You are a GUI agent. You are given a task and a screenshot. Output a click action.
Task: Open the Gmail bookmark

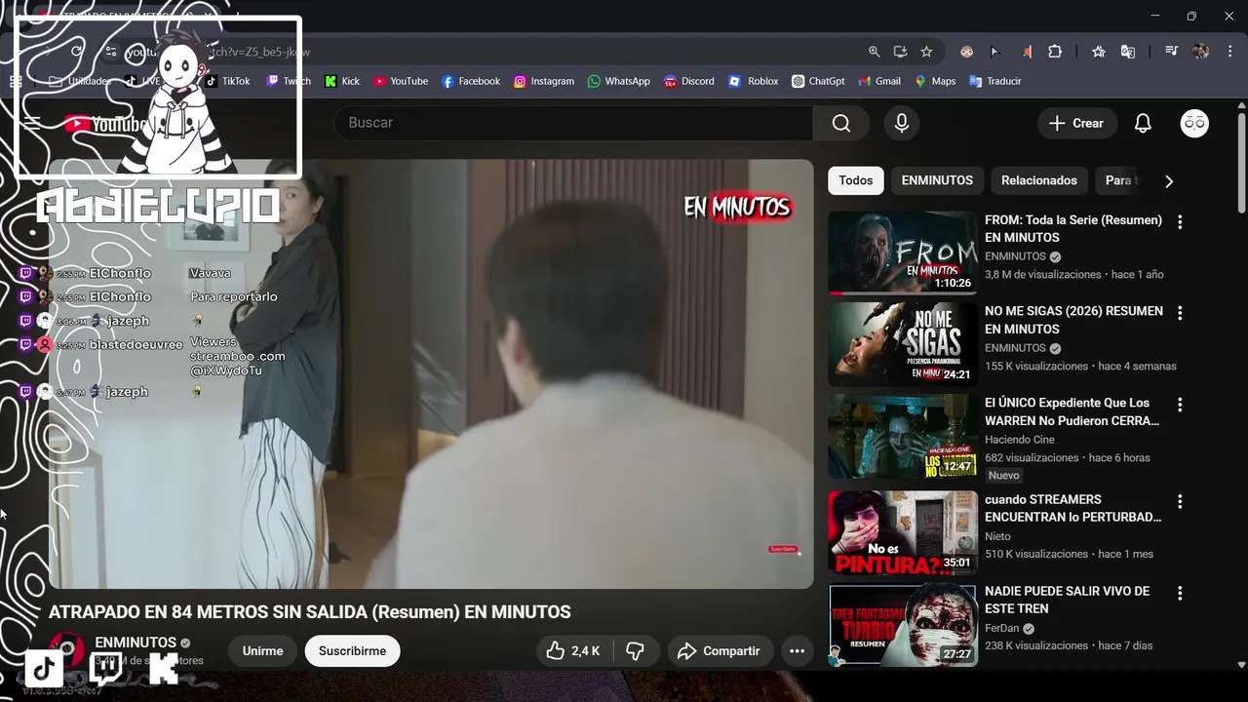(x=879, y=81)
